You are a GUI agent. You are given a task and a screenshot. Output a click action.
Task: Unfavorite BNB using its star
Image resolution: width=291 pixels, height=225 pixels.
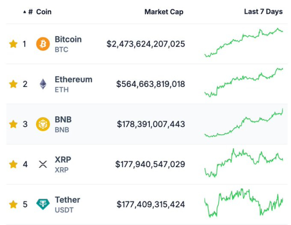[13, 124]
